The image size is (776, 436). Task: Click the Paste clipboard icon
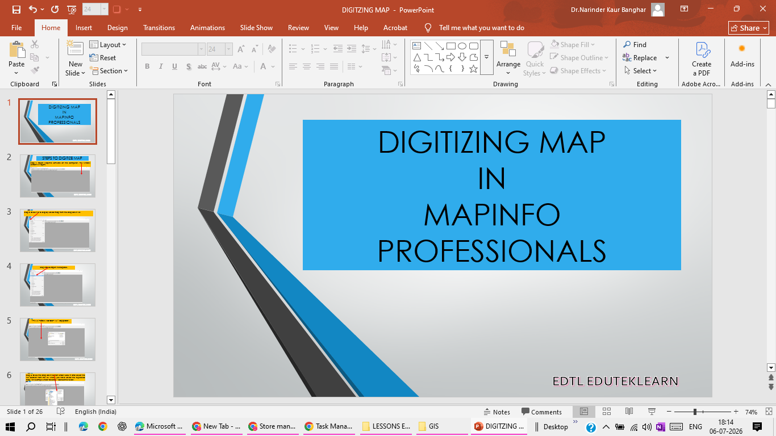pos(16,50)
